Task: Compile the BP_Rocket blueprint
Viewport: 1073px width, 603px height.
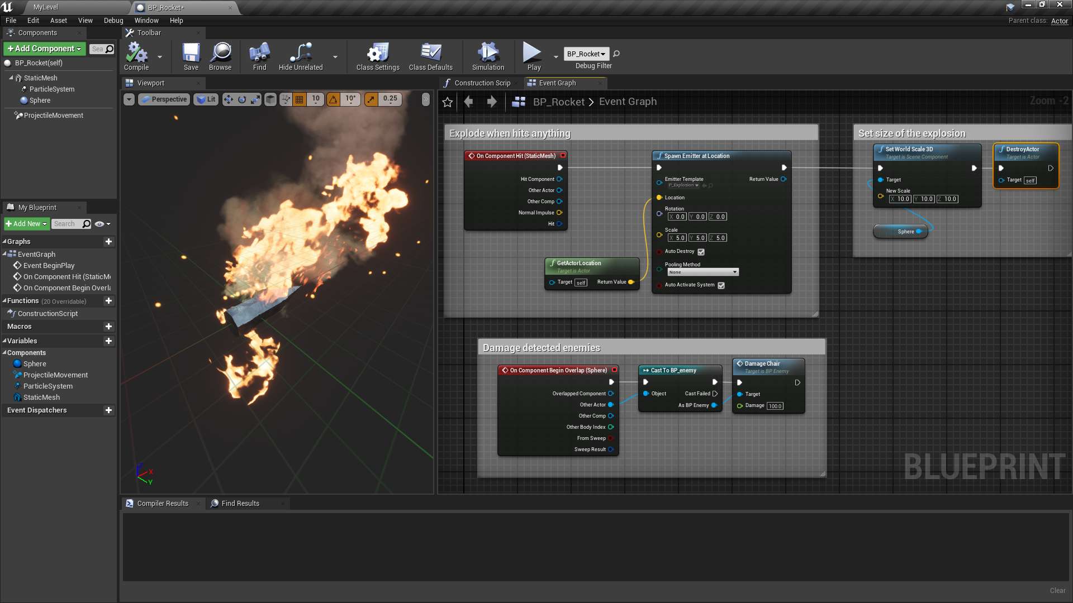Action: pyautogui.click(x=135, y=56)
